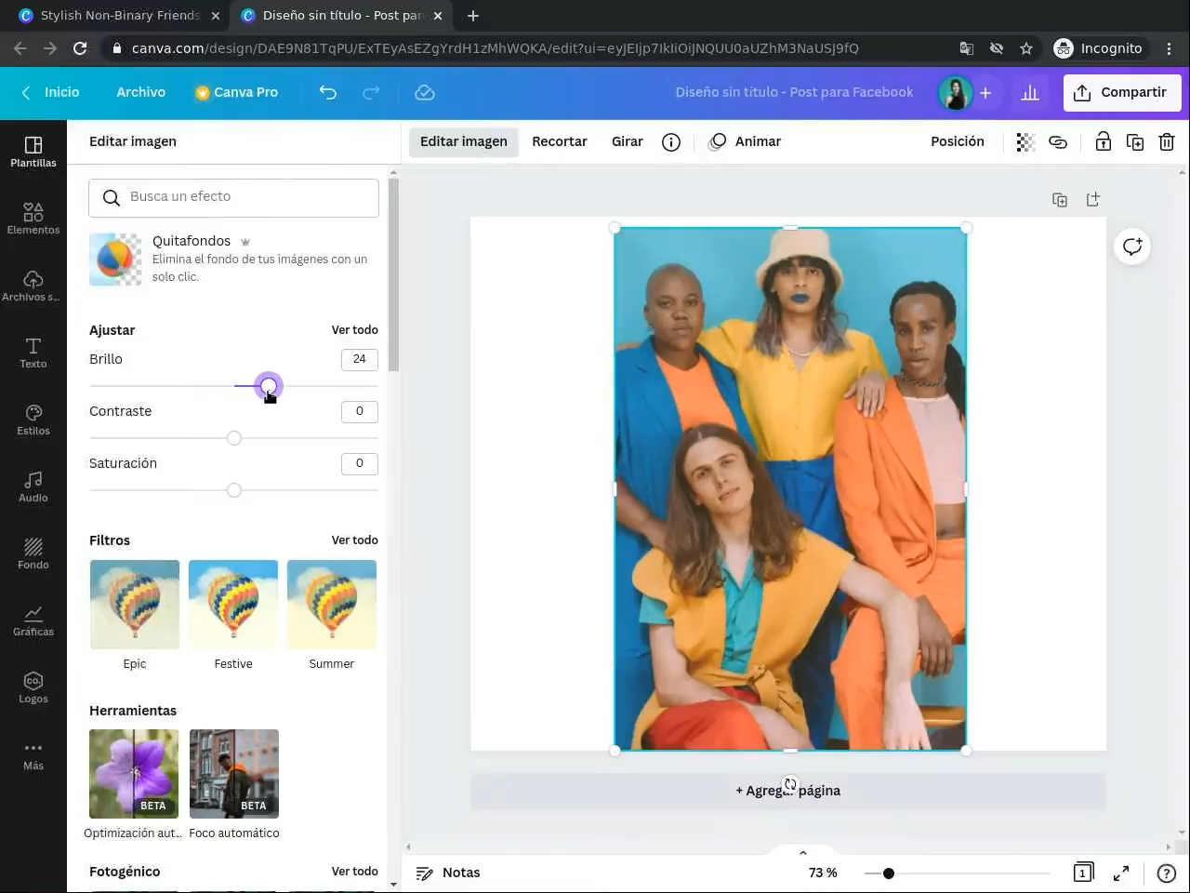
Task: Open the Elementos sidebar panel
Action: click(x=33, y=219)
